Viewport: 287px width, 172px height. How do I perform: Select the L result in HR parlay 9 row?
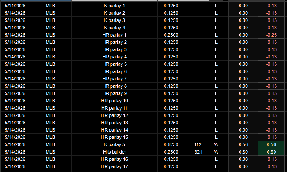coord(216,93)
